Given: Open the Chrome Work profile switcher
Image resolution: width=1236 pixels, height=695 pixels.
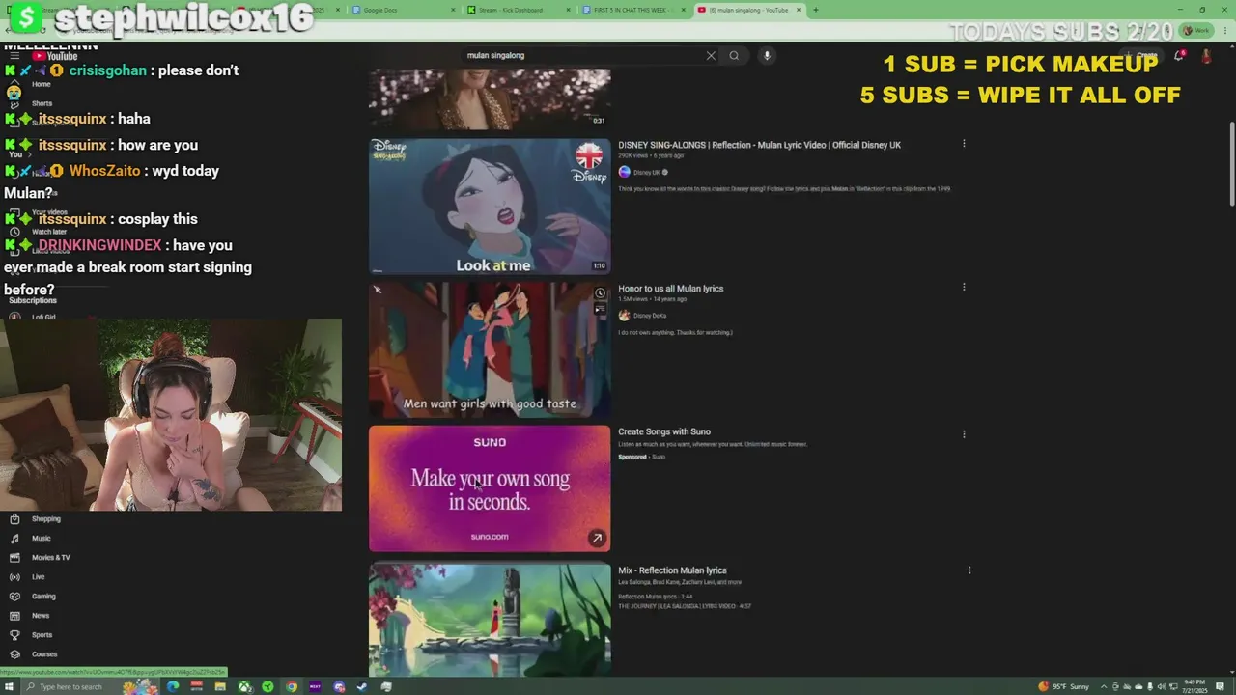Looking at the screenshot, I should [x=1197, y=31].
